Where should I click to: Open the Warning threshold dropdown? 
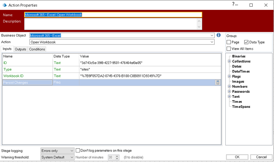57,157
